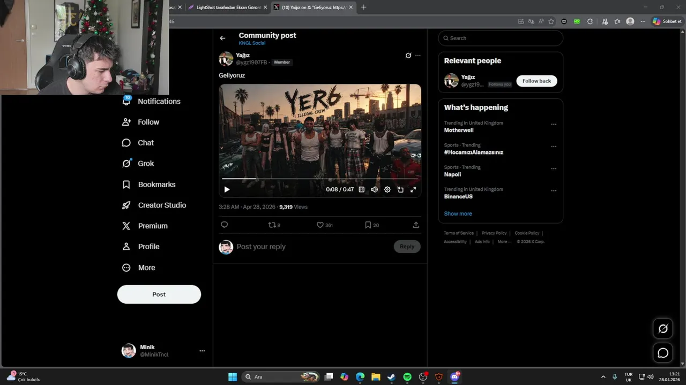Open options for the BinanceUS trend

click(554, 190)
